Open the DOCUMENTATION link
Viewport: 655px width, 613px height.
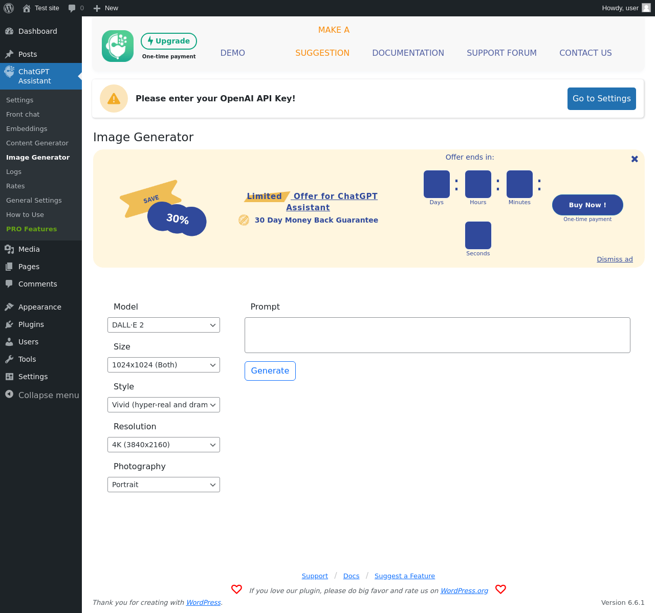click(408, 53)
